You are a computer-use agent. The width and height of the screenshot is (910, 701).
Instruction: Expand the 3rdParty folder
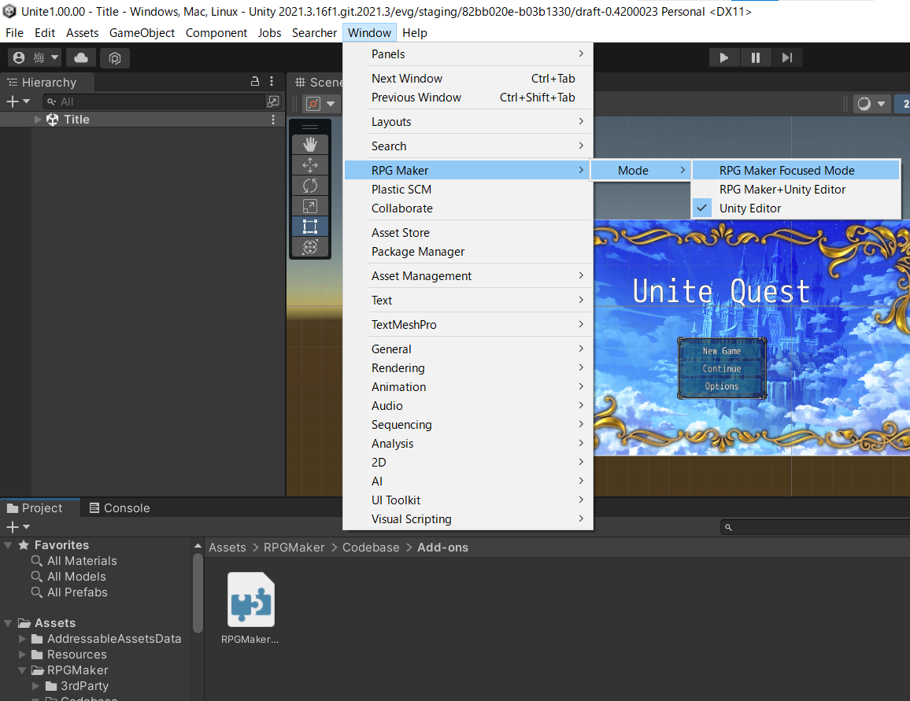(36, 686)
